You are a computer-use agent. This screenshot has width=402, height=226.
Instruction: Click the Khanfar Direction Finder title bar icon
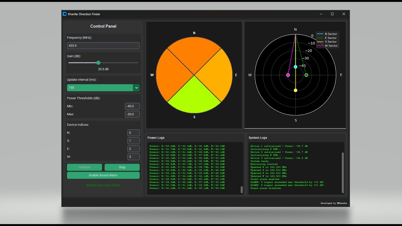point(64,14)
